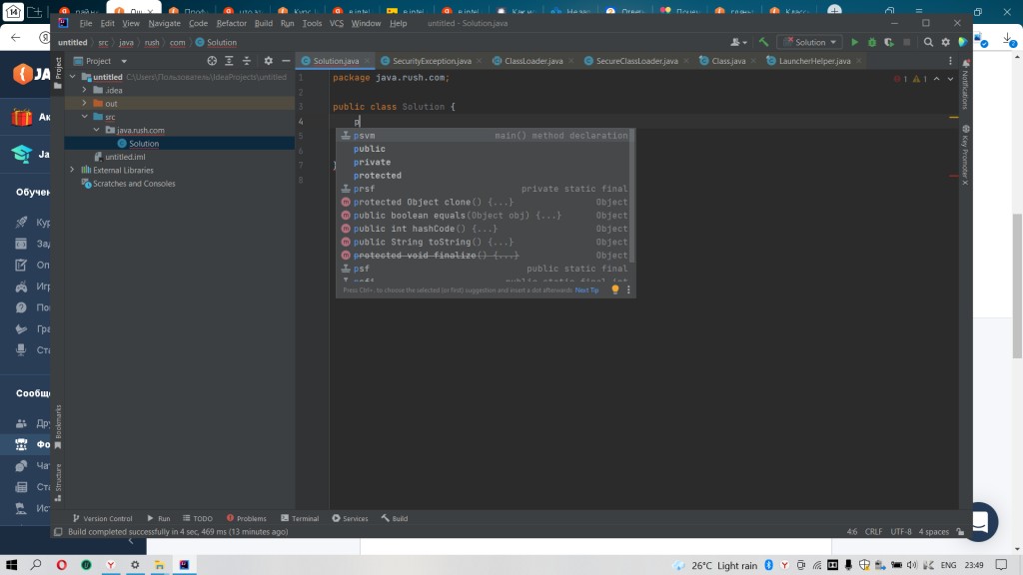Image resolution: width=1023 pixels, height=575 pixels.
Task: Select psvm suggestion in completion list
Action: point(365,136)
